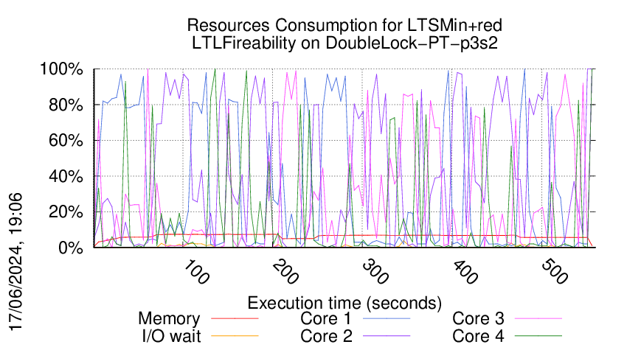The width and height of the screenshot is (627, 350).
Task: Click the 40% y-axis label
Action: (x=66, y=176)
